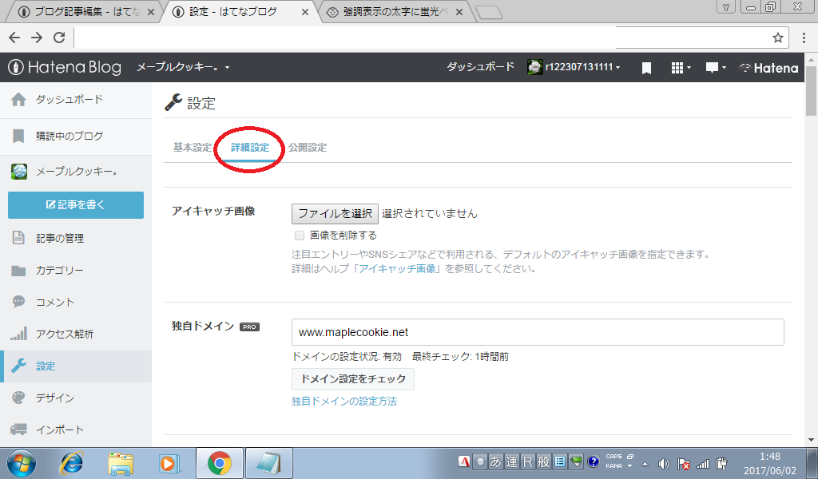
Task: Click the wrench icon beside sidebar 設定
Action: point(18,366)
